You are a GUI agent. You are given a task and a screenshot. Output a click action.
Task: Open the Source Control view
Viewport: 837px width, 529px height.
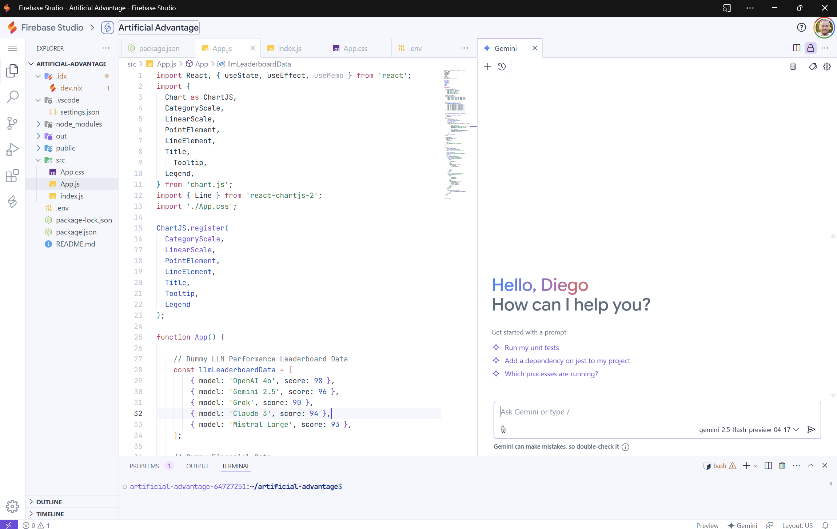click(x=12, y=123)
